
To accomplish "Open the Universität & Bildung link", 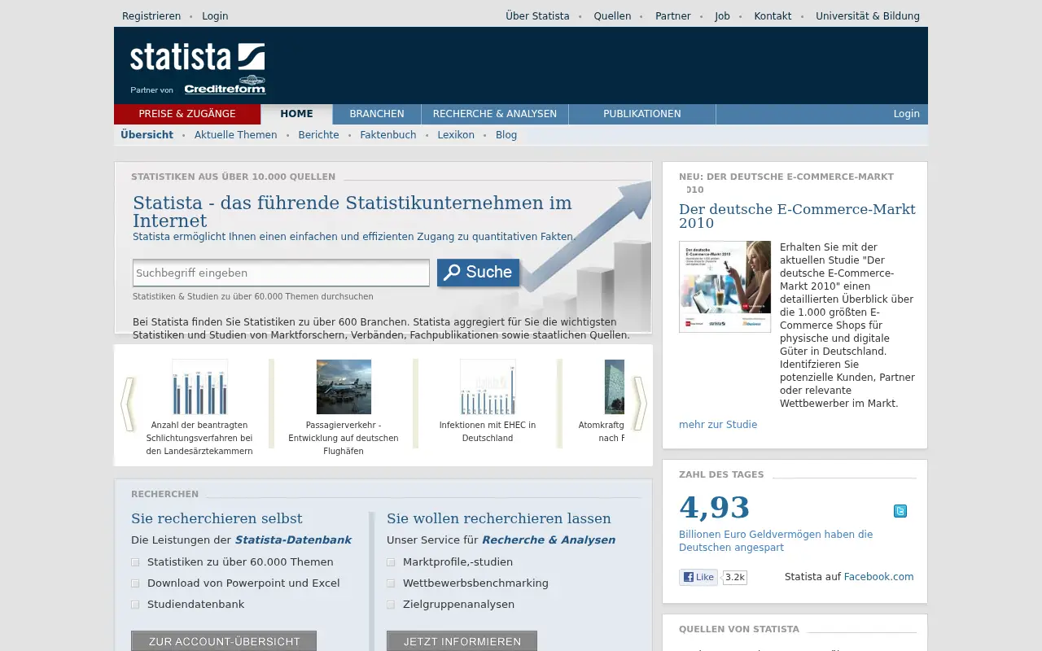I will (x=868, y=16).
